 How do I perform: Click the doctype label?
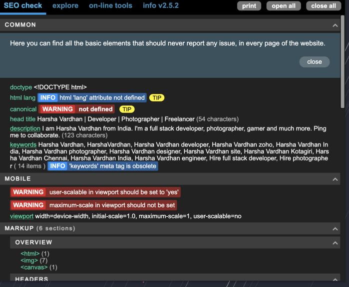click(x=21, y=87)
